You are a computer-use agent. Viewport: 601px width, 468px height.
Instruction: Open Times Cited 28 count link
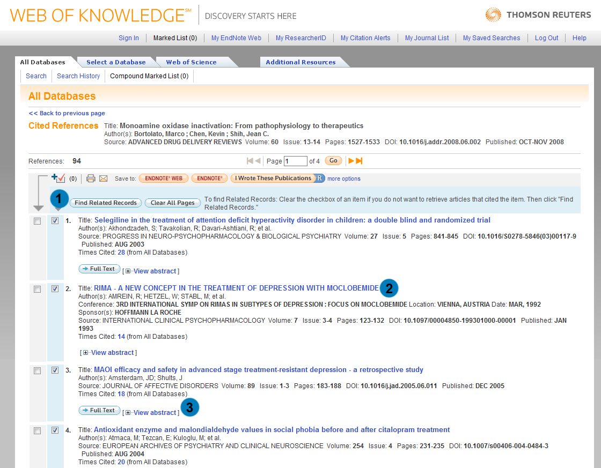click(121, 252)
